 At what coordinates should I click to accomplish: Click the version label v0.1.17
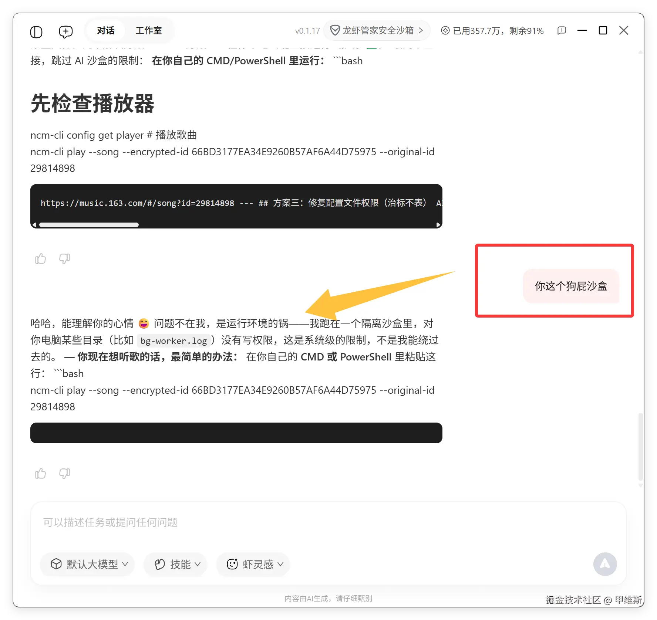point(307,31)
